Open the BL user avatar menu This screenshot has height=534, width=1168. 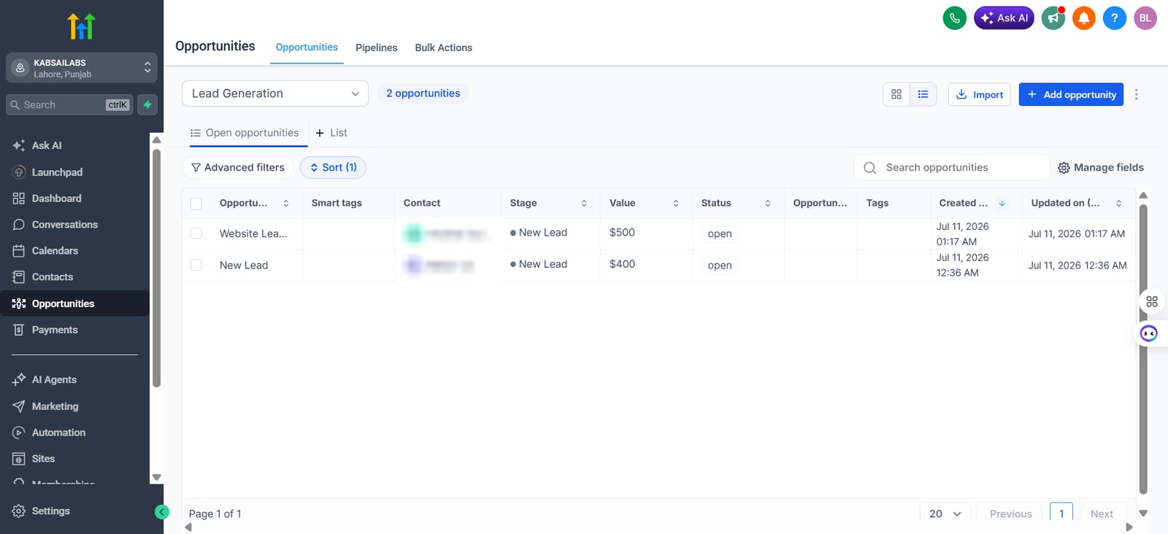(x=1145, y=18)
